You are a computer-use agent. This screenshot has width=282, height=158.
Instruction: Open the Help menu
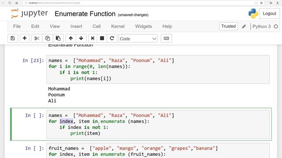(167, 26)
